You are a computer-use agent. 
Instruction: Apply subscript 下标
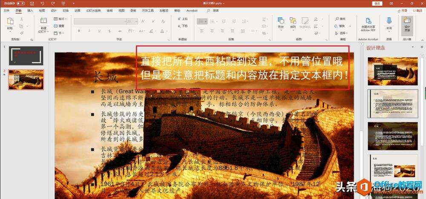183,26
